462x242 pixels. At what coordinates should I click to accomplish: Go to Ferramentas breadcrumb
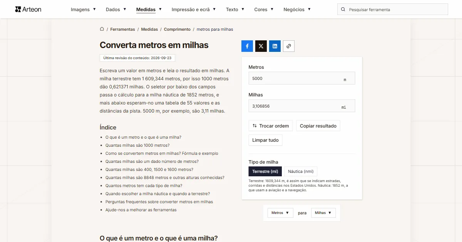[122, 29]
